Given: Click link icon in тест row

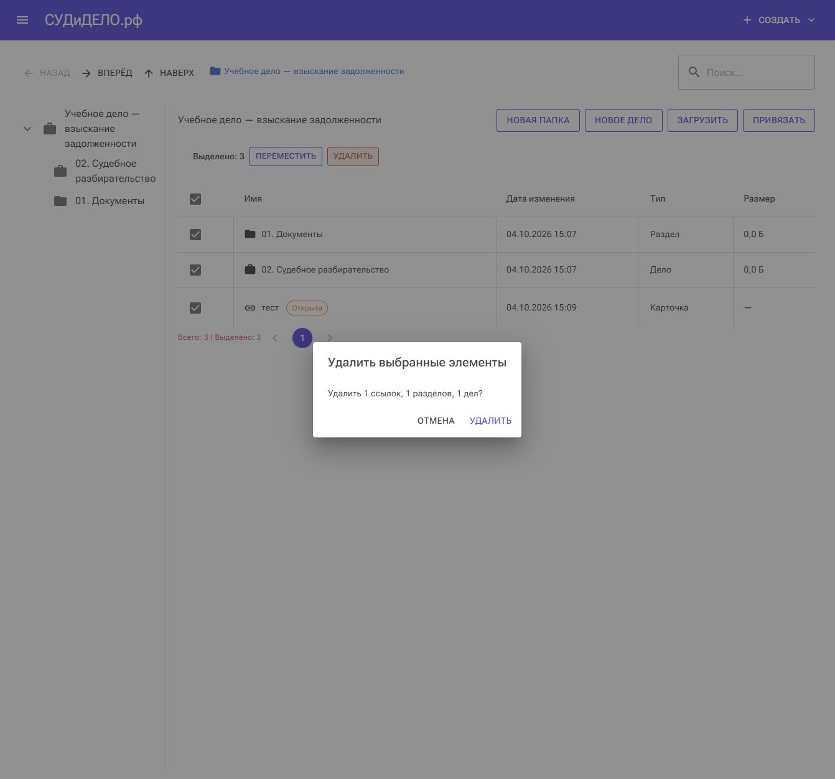Looking at the screenshot, I should (250, 308).
